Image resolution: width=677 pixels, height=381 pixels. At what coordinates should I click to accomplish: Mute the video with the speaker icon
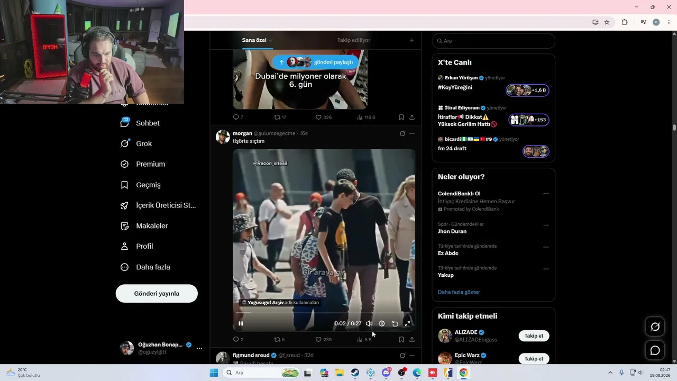[369, 323]
